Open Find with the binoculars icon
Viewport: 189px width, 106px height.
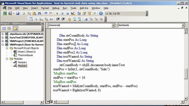(x=39, y=13)
